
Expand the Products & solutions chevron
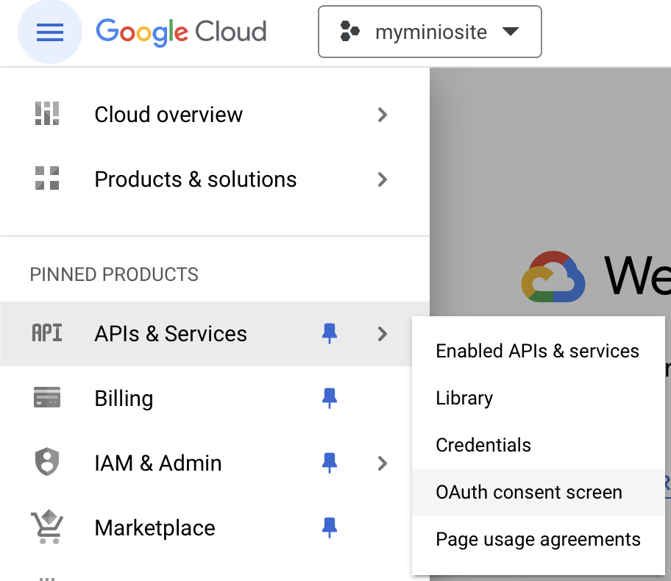382,179
